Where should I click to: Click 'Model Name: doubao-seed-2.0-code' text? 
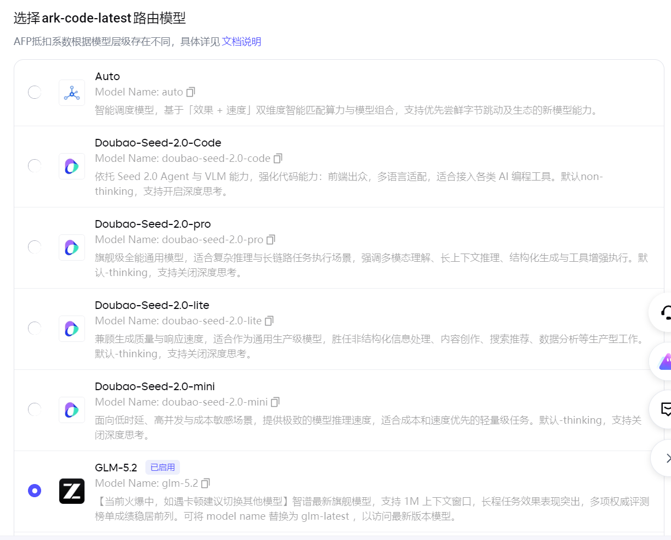183,158
